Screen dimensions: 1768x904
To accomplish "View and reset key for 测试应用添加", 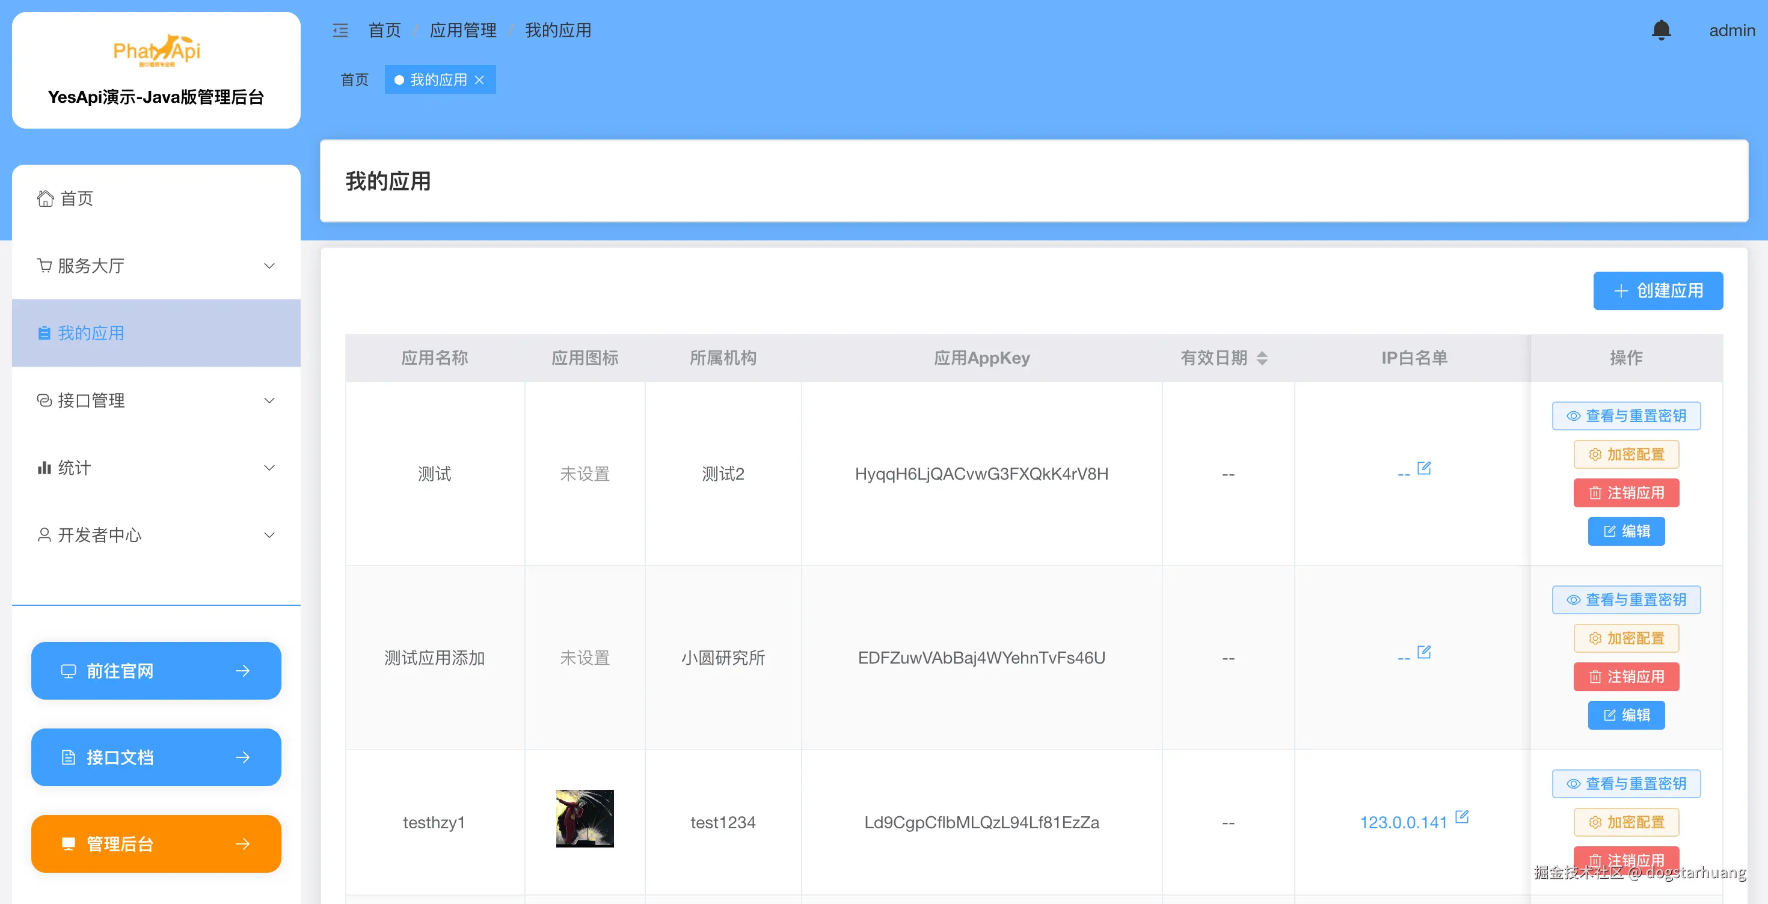I will (x=1626, y=599).
